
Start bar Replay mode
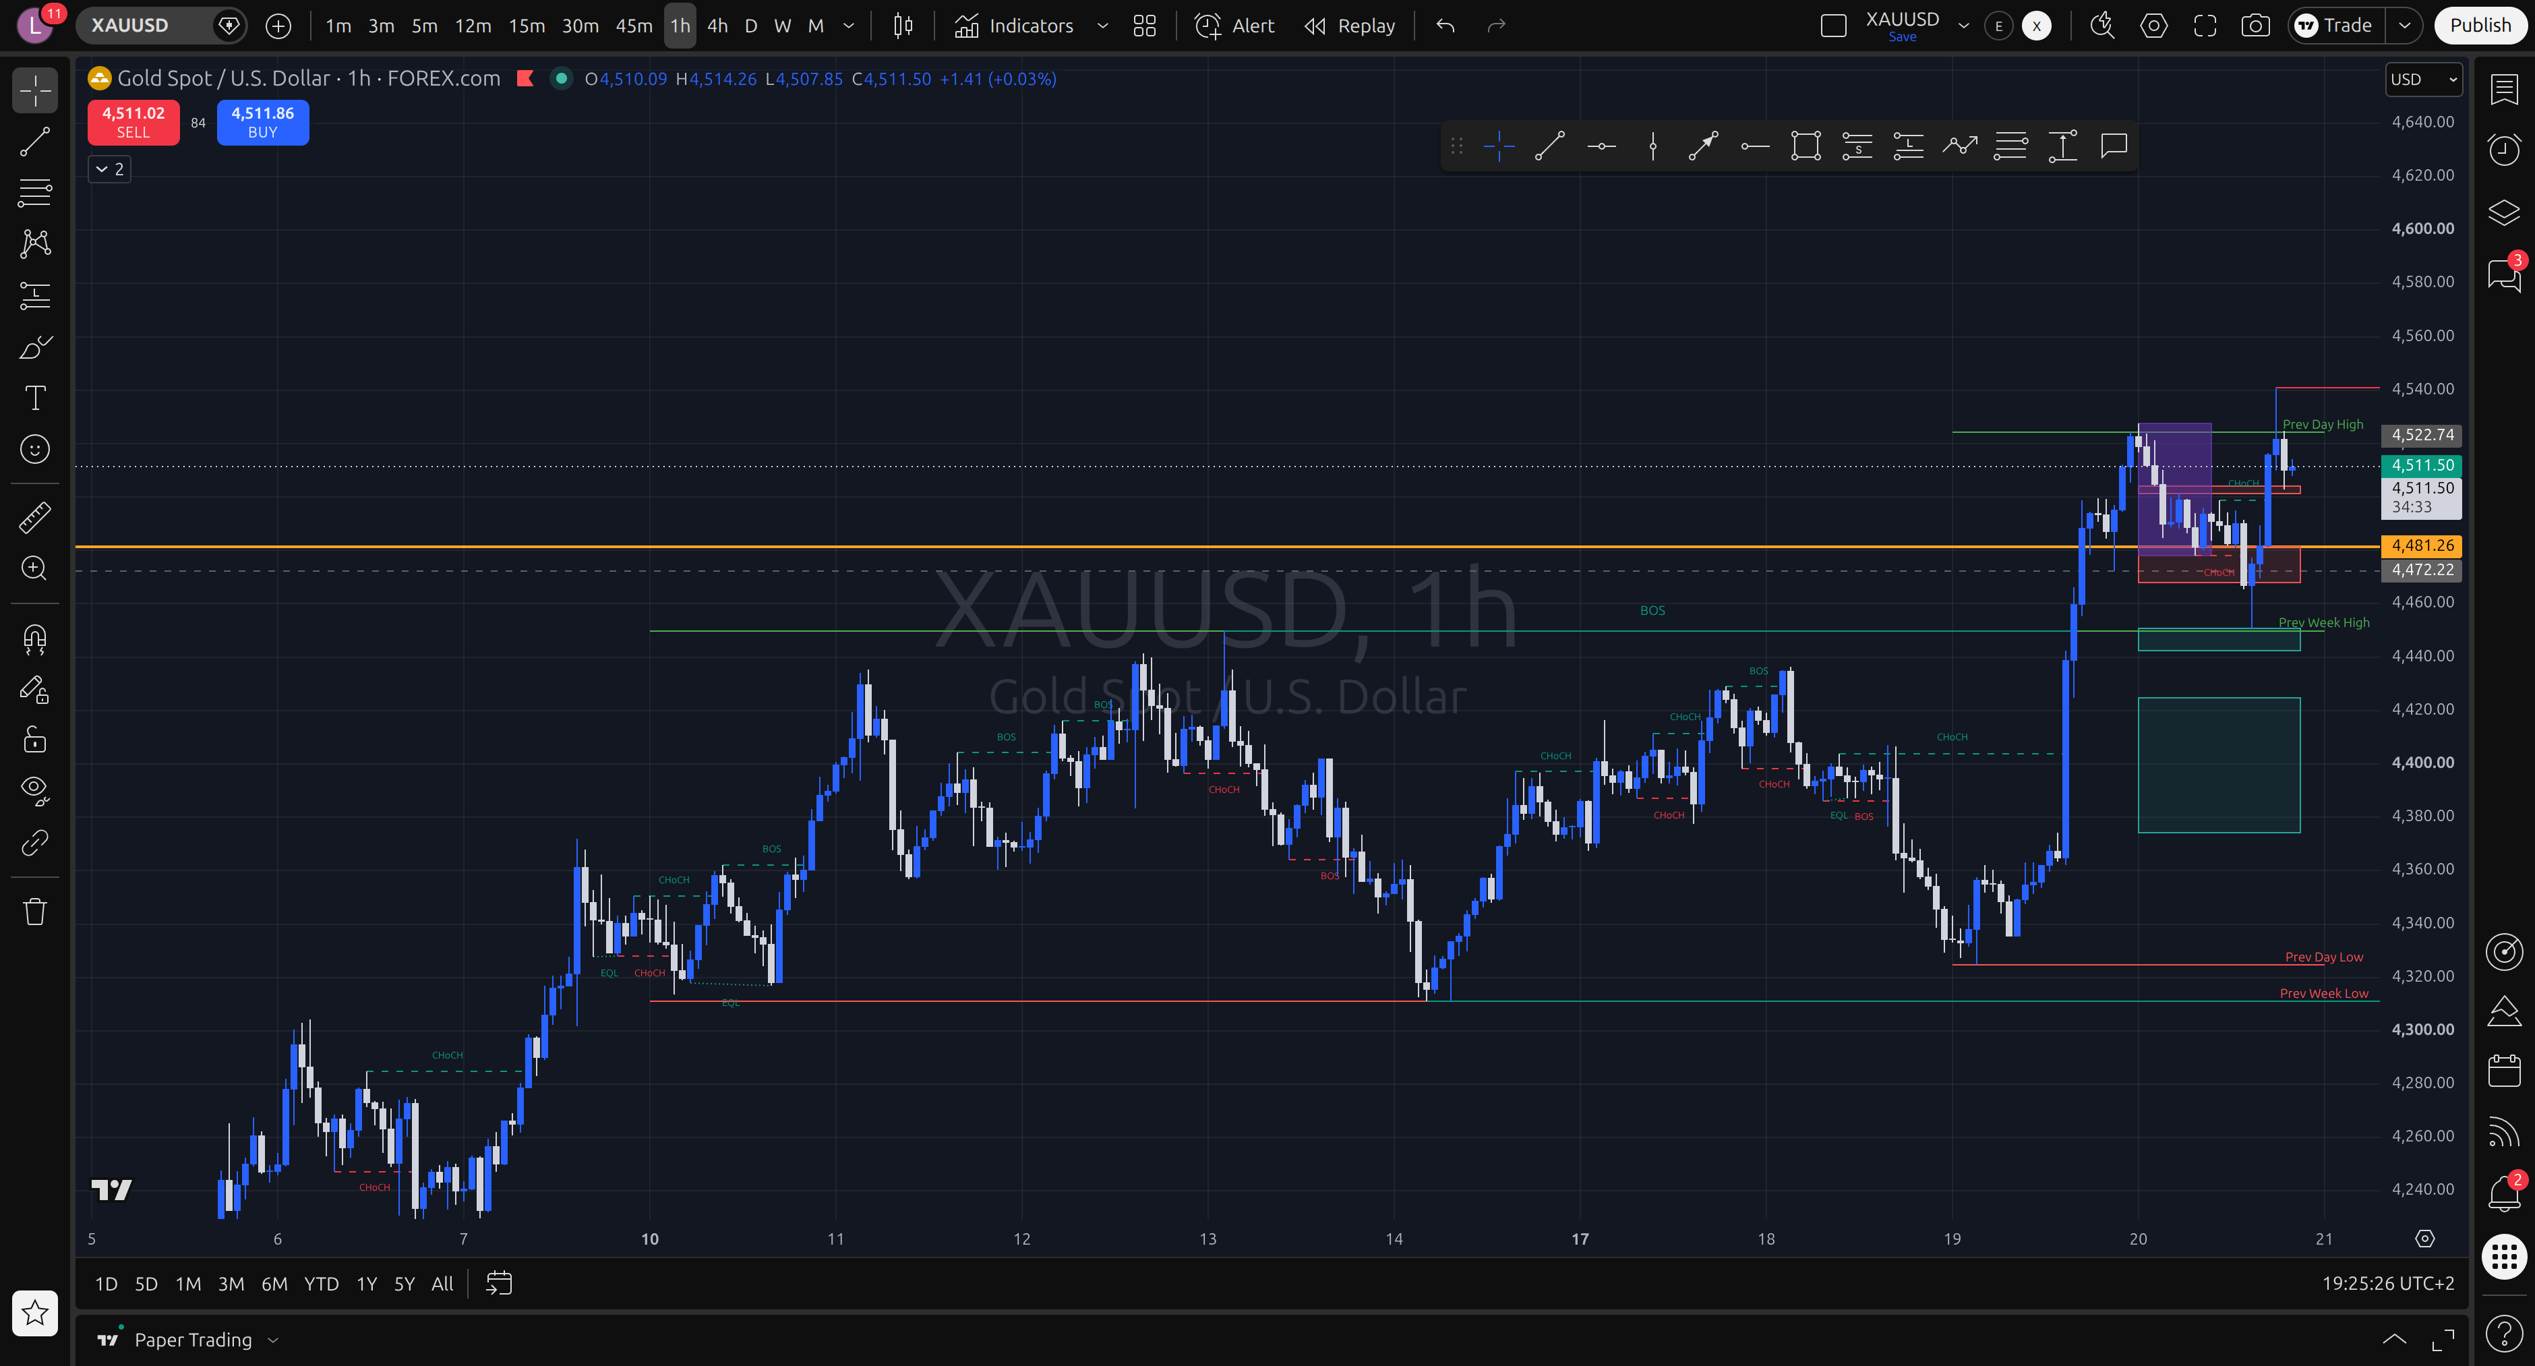pos(1350,26)
